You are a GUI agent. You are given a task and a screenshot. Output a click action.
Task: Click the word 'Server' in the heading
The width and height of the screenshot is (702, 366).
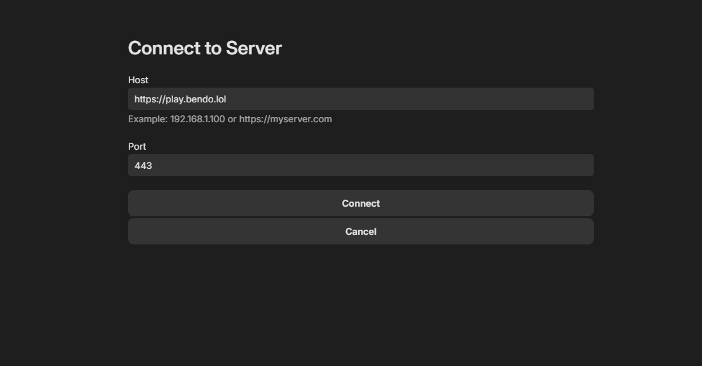pos(254,49)
